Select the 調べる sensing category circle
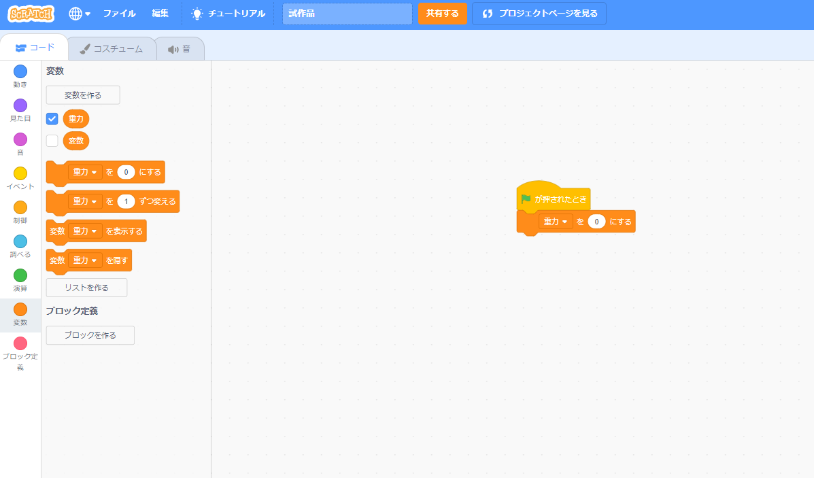Viewport: 814px width, 478px height. [x=20, y=241]
